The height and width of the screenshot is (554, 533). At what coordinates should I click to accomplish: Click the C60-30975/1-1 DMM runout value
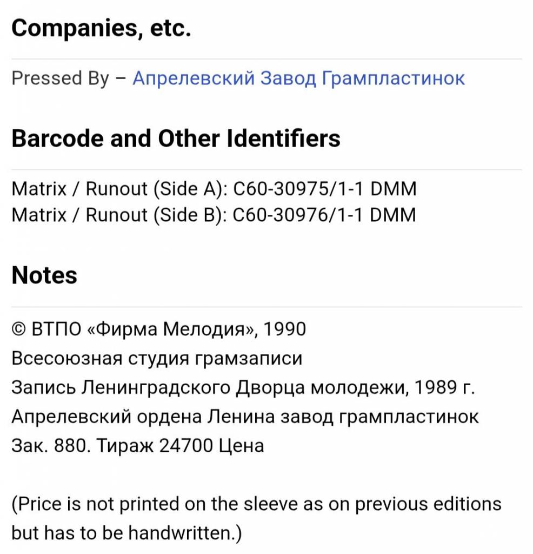325,189
